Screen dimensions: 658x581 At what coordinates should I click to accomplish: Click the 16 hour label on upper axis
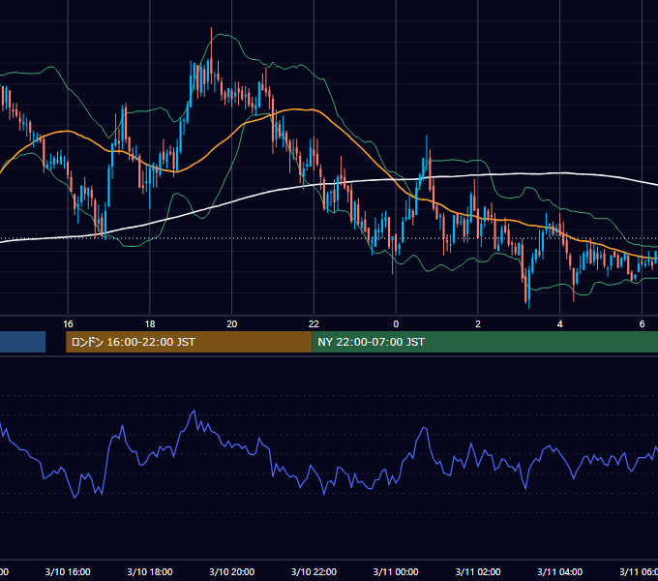tap(68, 324)
